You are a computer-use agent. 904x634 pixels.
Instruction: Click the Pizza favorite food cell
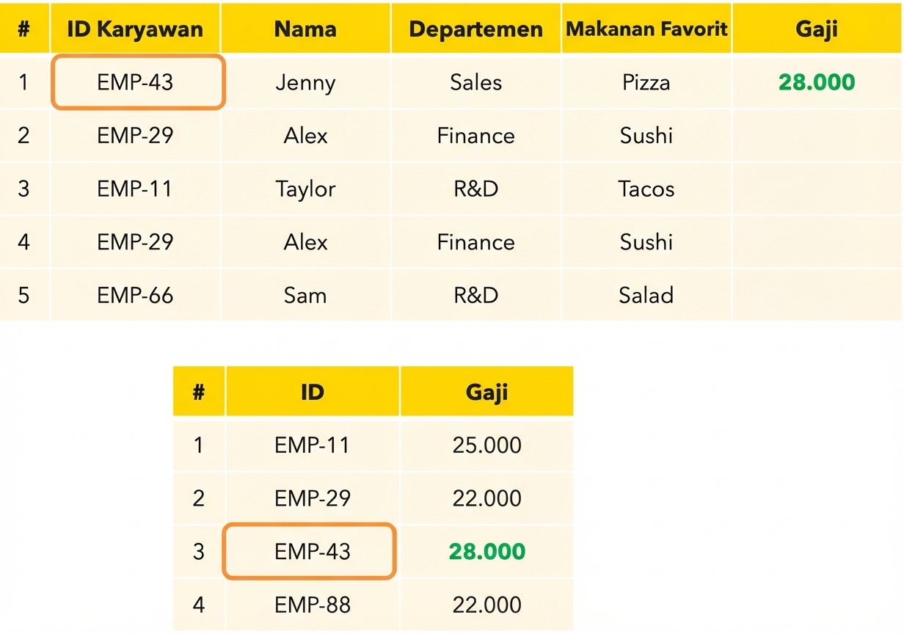pos(646,82)
